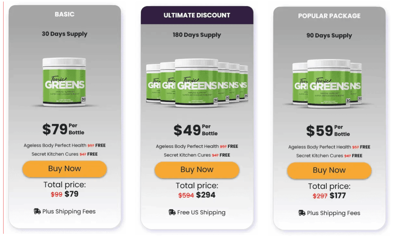Select the crossed-out $594 price
Image resolution: width=393 pixels, height=236 pixels.
186,195
